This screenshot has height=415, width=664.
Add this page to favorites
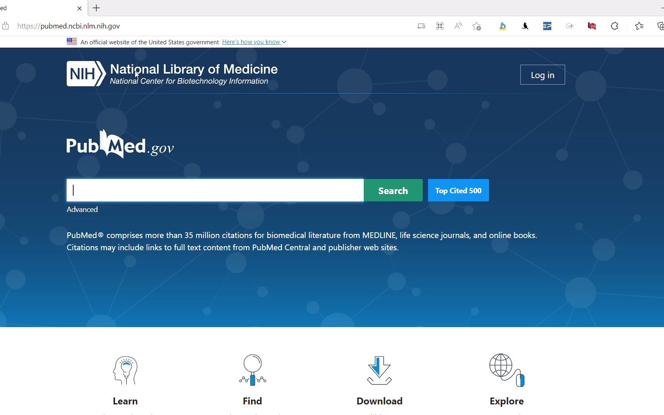pos(477,26)
